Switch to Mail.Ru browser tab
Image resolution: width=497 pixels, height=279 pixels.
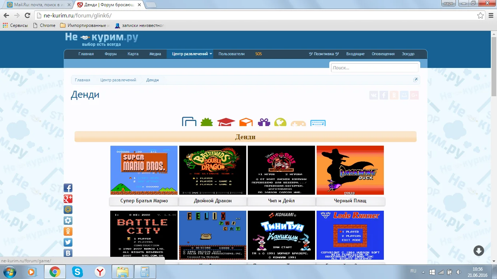pyautogui.click(x=38, y=5)
